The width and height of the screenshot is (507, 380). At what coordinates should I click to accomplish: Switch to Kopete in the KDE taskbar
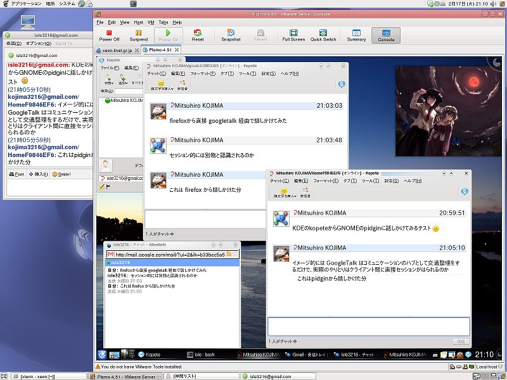tap(150, 355)
